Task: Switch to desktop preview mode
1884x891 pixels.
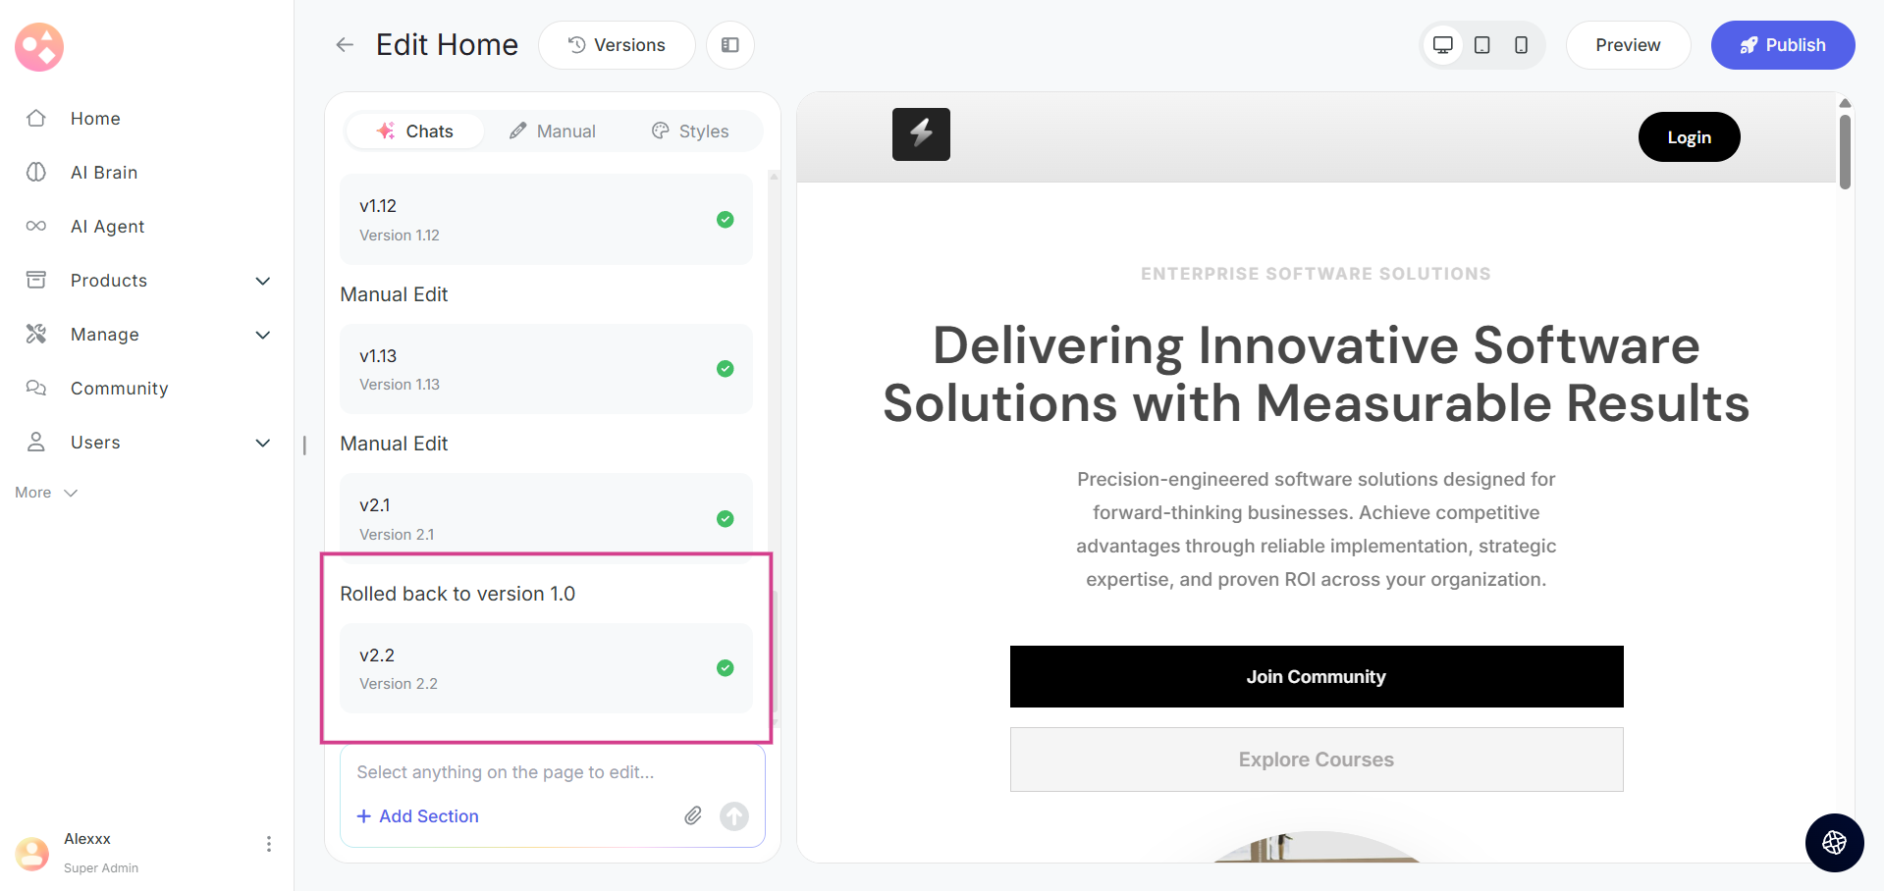Action: click(1442, 45)
